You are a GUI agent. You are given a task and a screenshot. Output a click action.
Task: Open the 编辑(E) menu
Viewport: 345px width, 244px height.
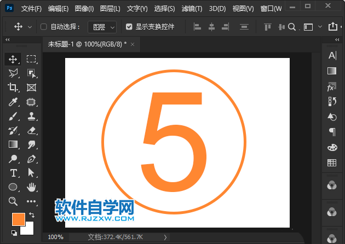click(x=58, y=9)
